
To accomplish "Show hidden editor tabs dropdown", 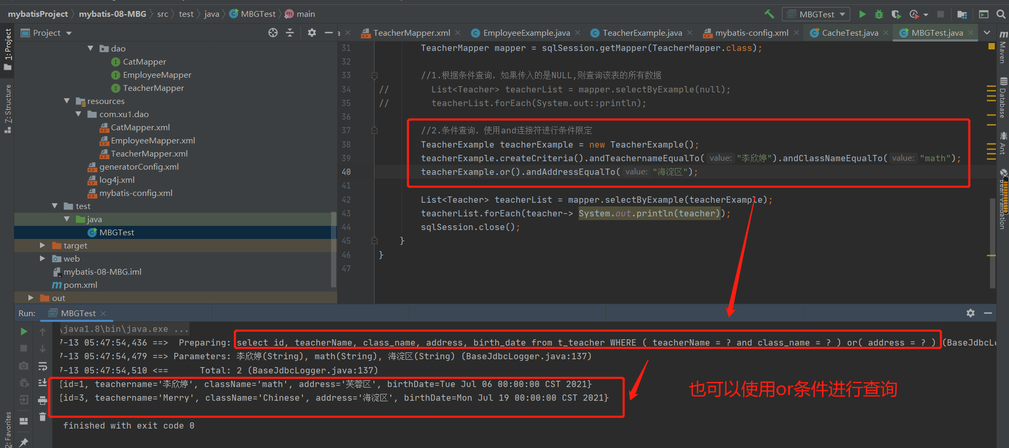I will (987, 33).
